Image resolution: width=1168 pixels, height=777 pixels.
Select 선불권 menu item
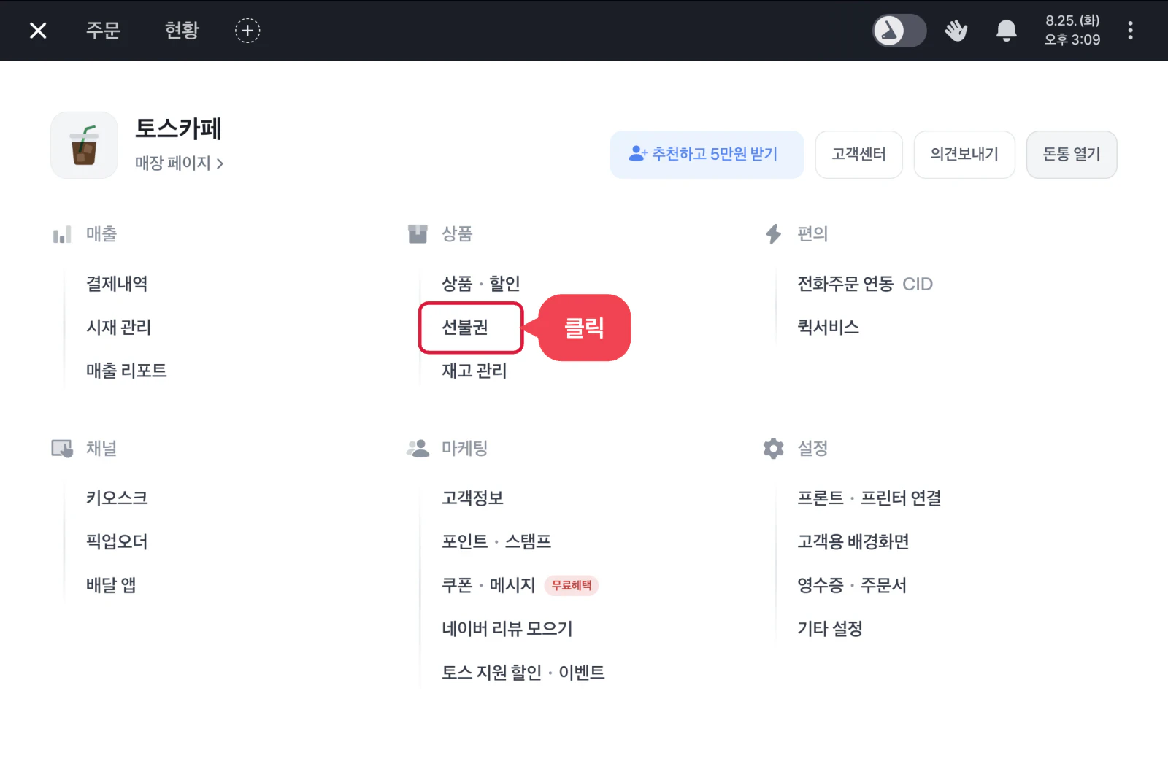pos(465,327)
